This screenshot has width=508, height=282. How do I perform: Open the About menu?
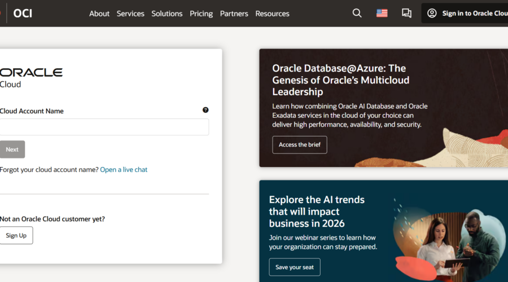[x=99, y=14]
